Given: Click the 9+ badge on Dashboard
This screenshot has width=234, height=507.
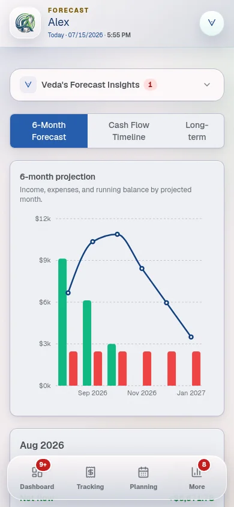Looking at the screenshot, I should [43, 464].
